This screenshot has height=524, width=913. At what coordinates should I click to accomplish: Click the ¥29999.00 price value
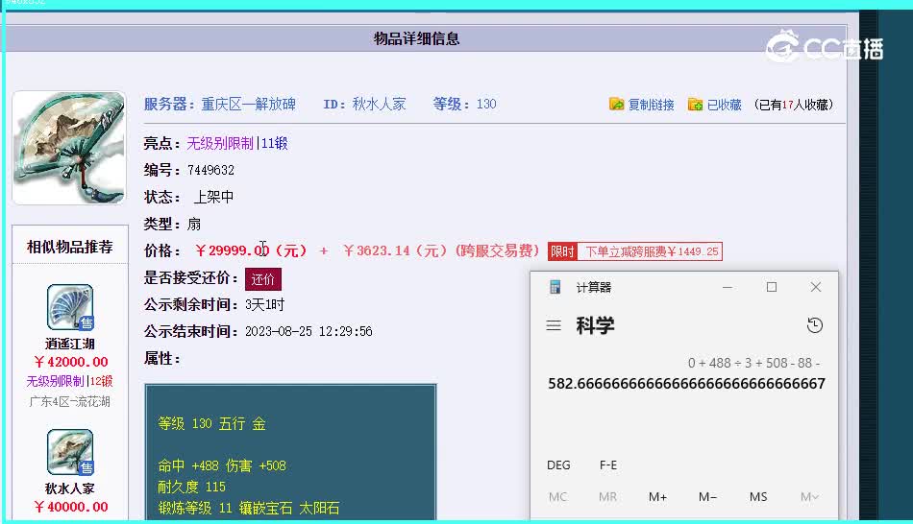coord(251,250)
